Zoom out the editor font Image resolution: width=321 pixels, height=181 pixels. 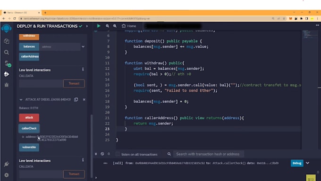tap(107, 26)
